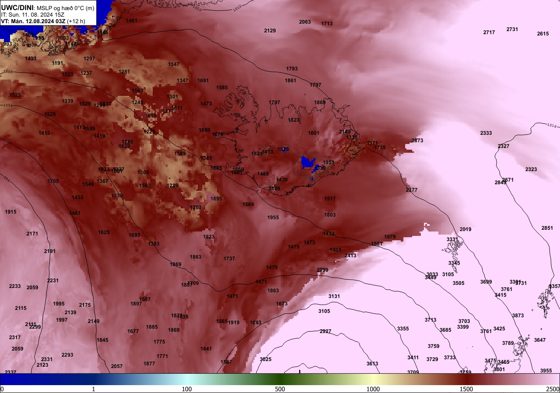Click the map value 1923

[x=209, y=237]
